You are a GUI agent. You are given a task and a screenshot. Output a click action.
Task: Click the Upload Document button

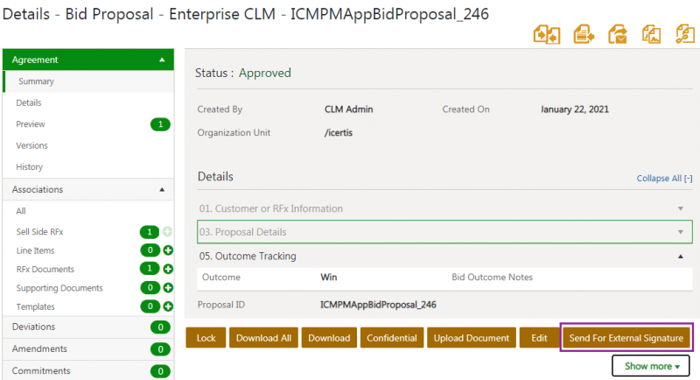coord(471,338)
